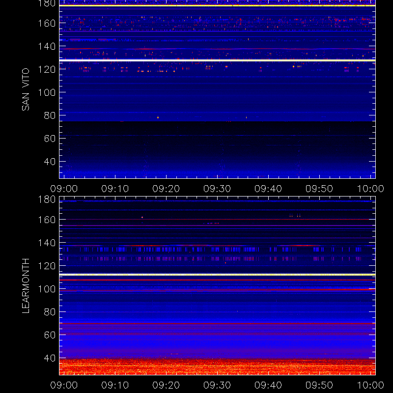Select the 160 frequency tick of San Vito plot
393x393 pixels.
point(47,23)
